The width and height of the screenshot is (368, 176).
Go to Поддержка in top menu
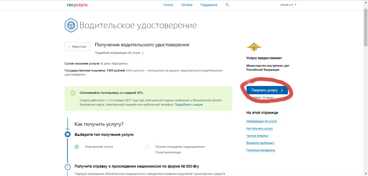point(209,5)
